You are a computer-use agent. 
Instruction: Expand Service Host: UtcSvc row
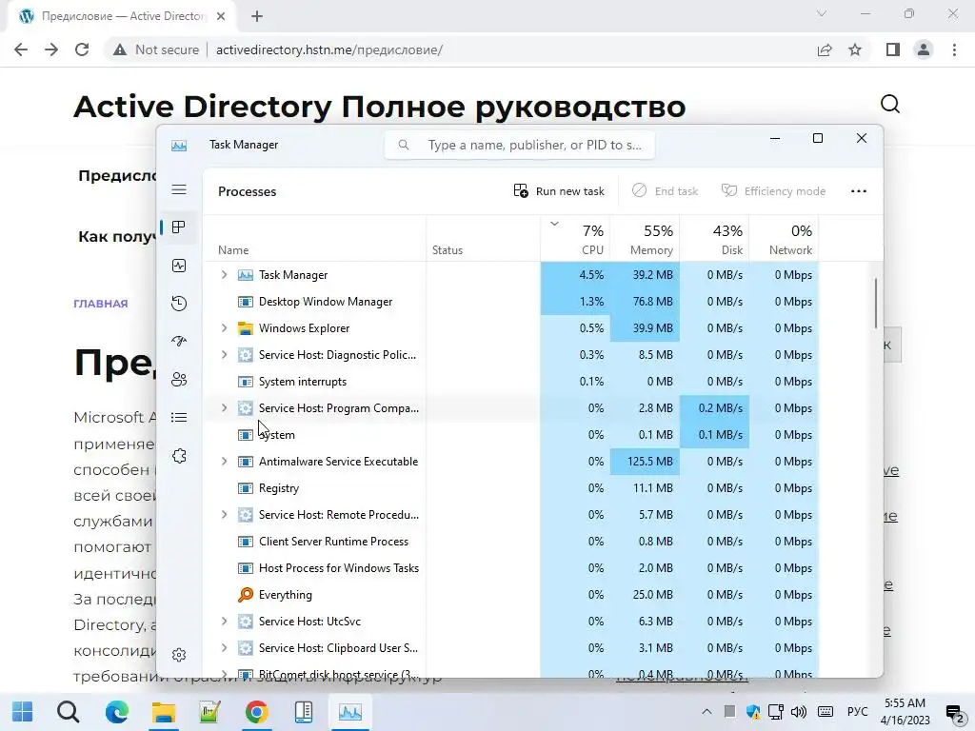click(x=224, y=622)
